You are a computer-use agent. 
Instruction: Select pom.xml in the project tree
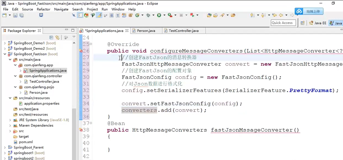click(23, 142)
